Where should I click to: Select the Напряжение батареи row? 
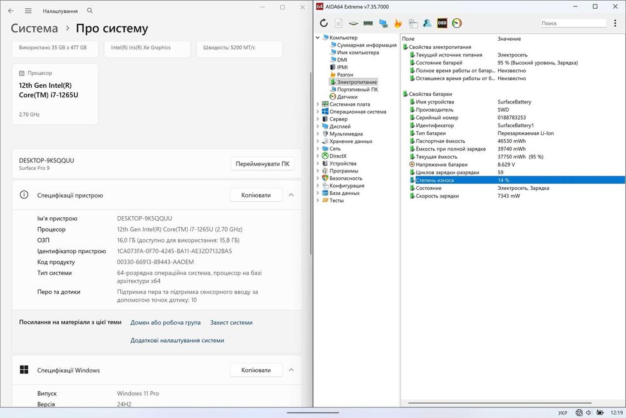(517, 165)
